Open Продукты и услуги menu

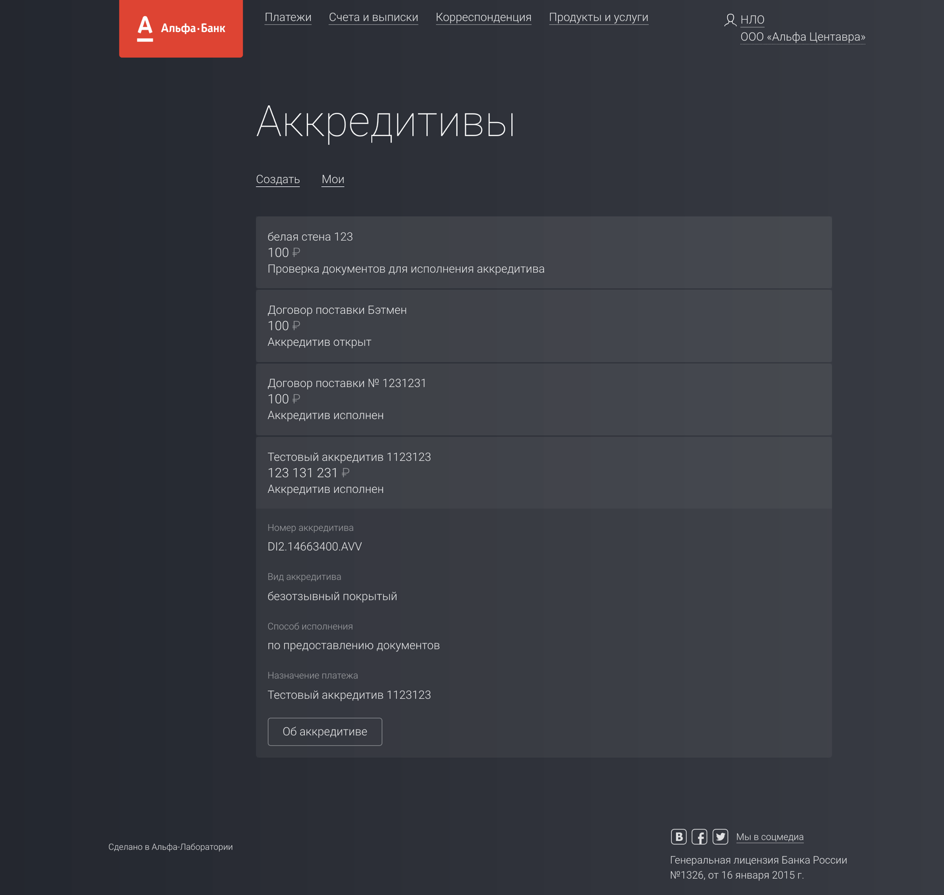pyautogui.click(x=599, y=18)
